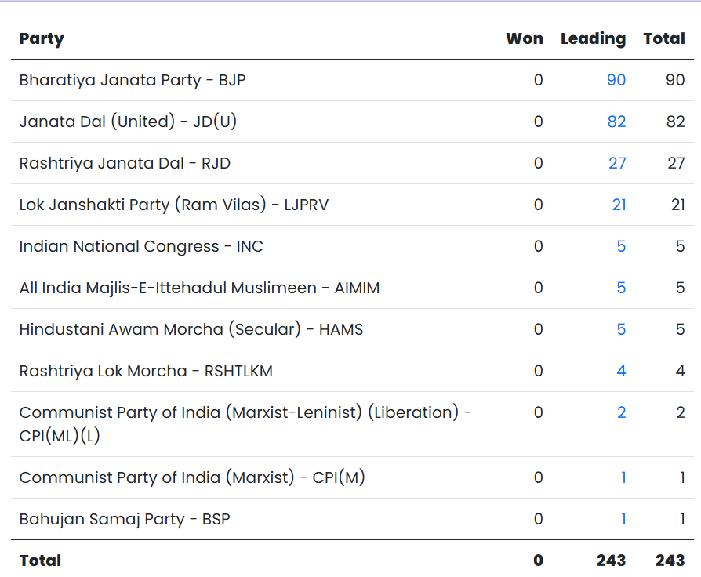Open AIMIM leading count 5 link

pyautogui.click(x=621, y=288)
